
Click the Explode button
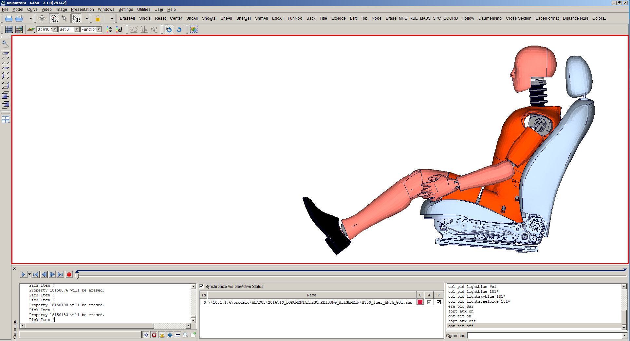pos(338,18)
